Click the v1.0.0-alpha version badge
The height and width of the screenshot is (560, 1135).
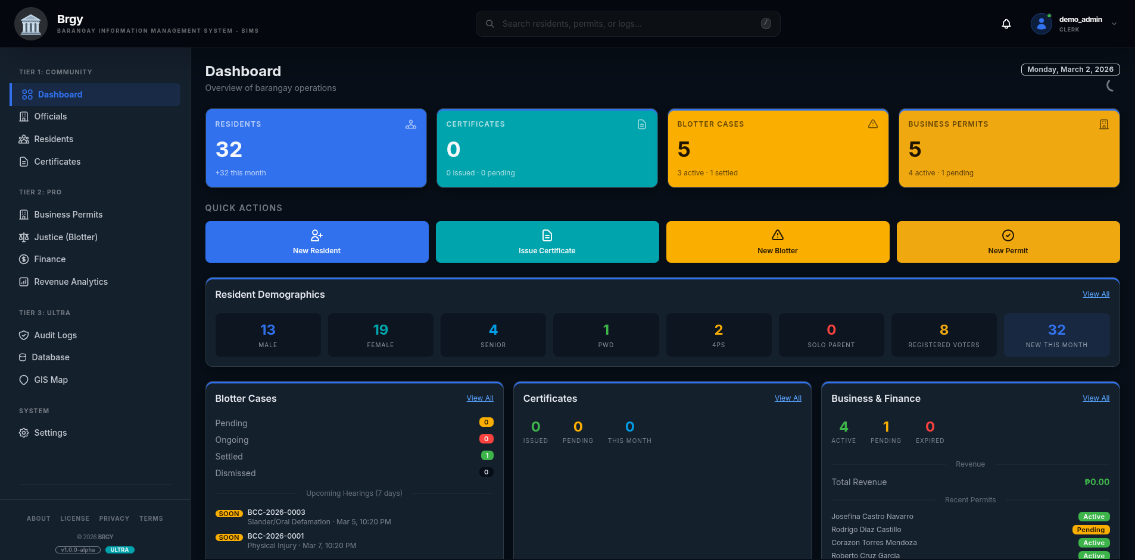78,550
